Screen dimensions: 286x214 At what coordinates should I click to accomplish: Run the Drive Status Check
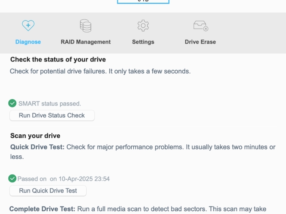52,115
